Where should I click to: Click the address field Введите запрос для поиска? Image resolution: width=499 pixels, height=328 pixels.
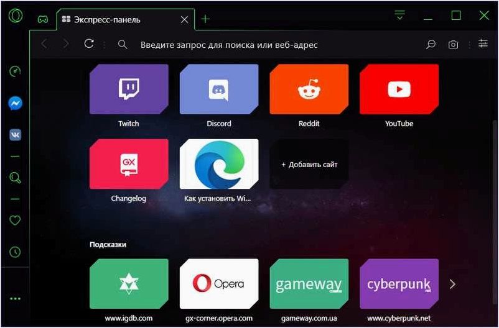pos(229,45)
